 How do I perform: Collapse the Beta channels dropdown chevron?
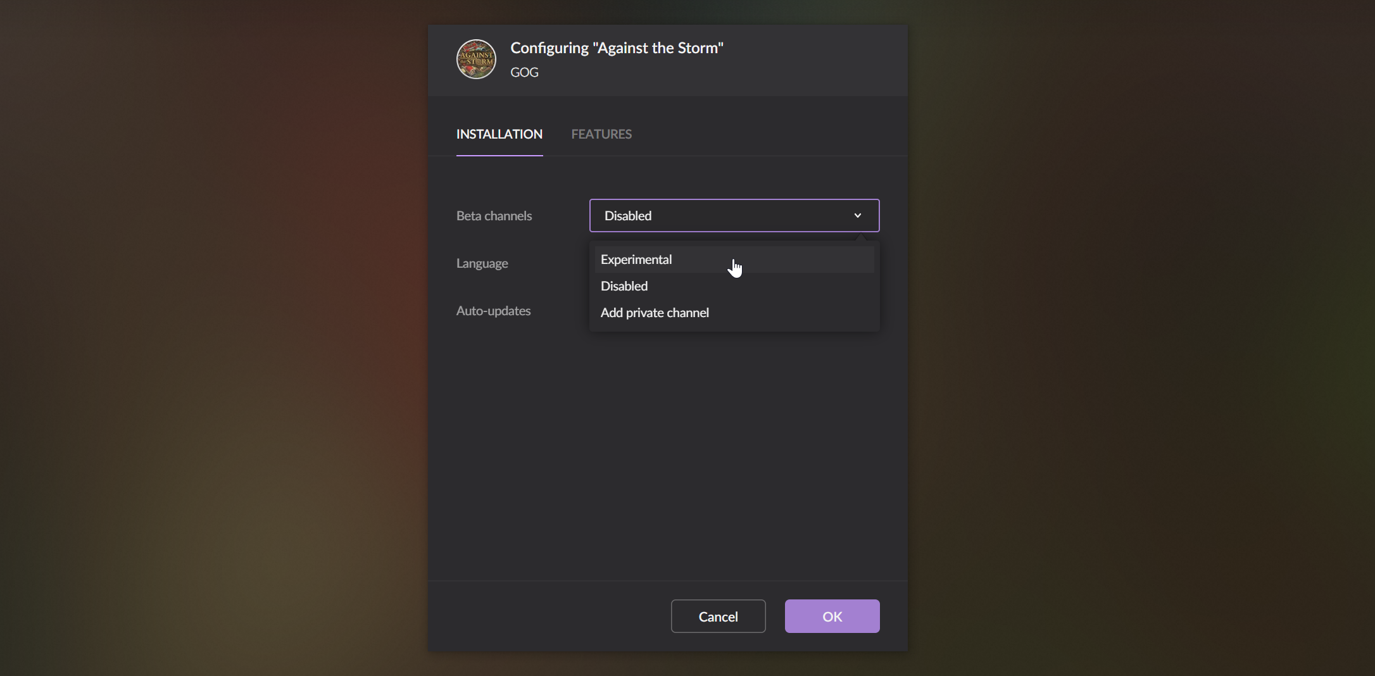(858, 216)
